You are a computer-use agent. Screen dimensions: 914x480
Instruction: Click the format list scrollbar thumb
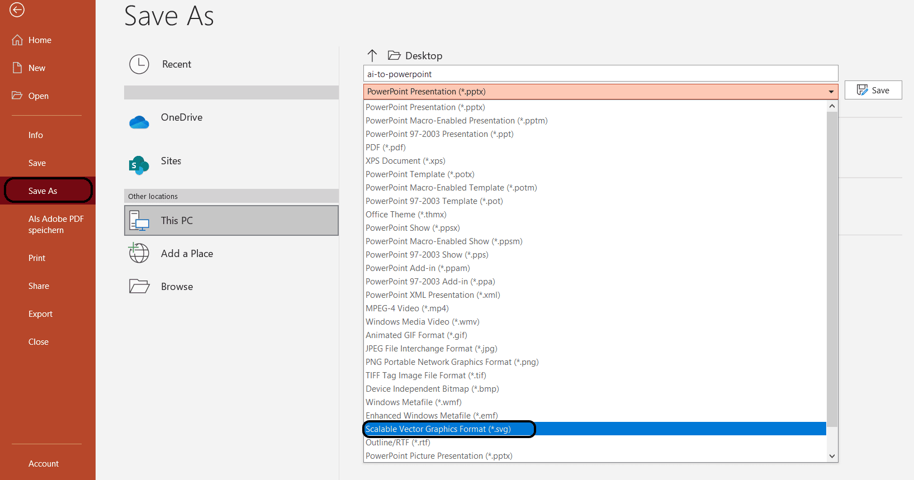832,269
